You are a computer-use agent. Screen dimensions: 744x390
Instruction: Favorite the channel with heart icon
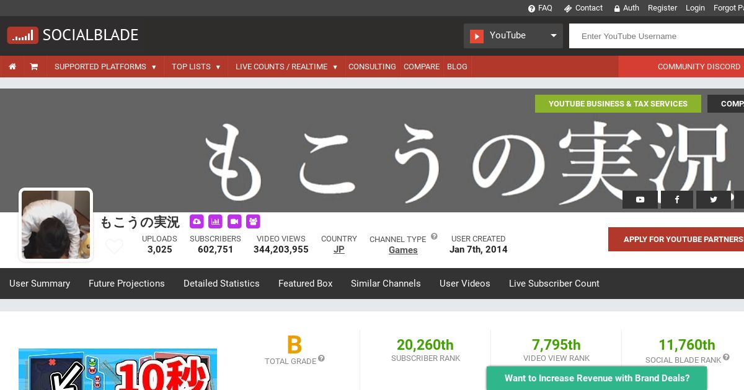(x=114, y=246)
